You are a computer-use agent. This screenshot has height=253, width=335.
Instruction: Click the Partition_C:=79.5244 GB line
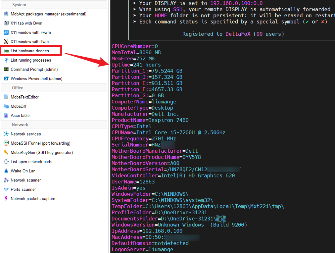click(x=147, y=71)
